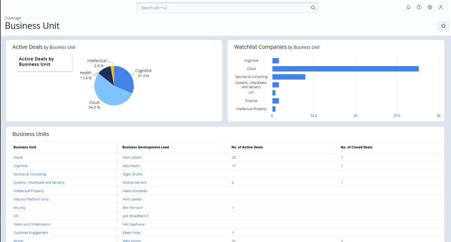
Task: Open the Cloud business unit
Action: (x=18, y=157)
